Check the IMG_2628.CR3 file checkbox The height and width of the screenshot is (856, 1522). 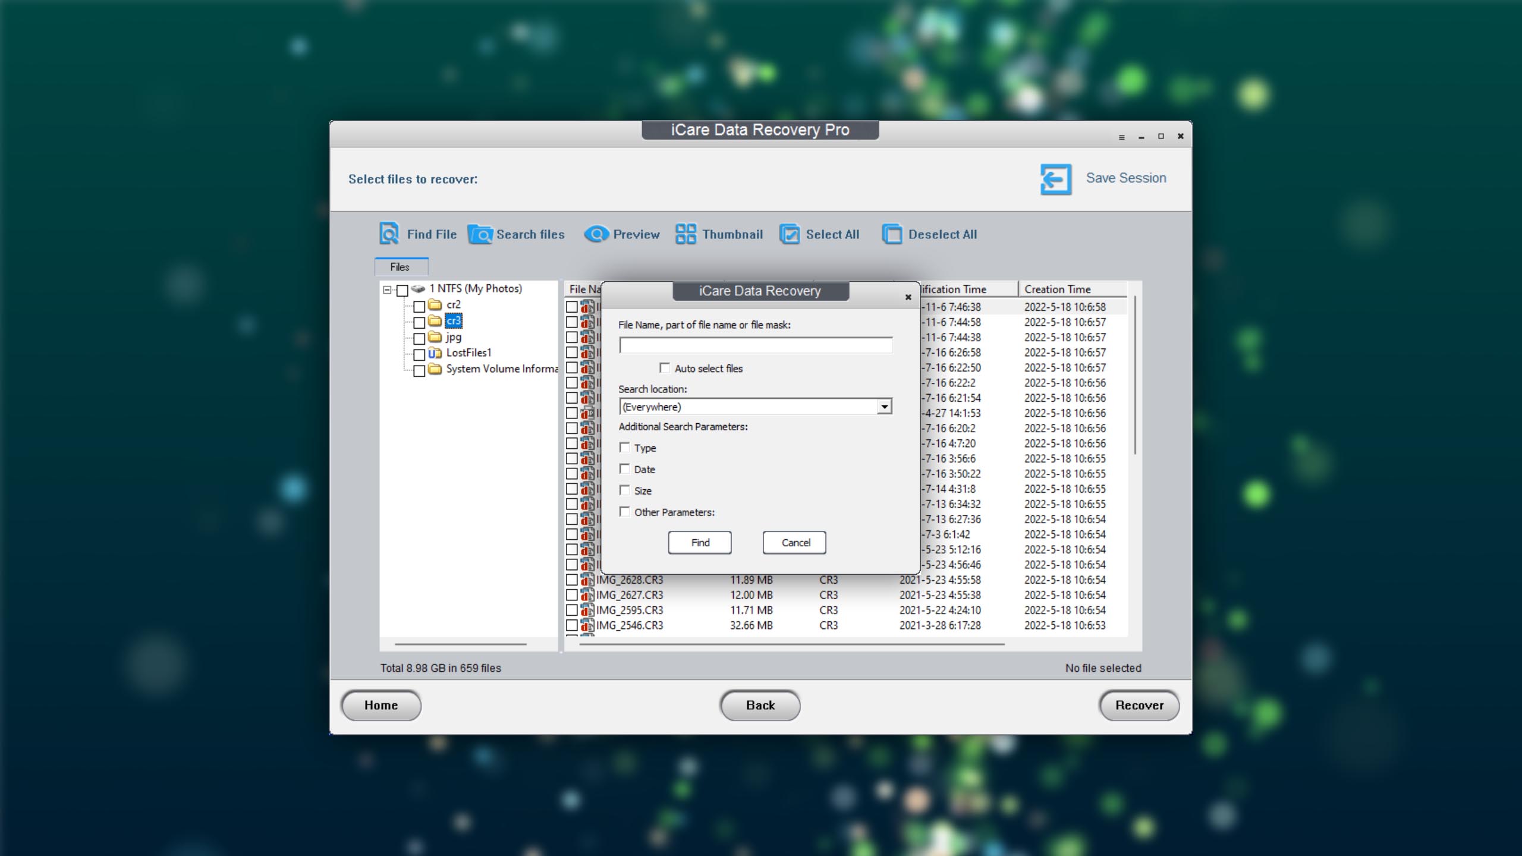click(572, 580)
